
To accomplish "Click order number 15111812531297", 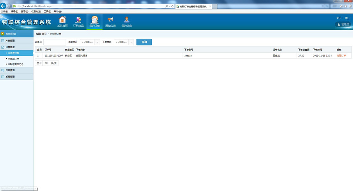I will (54, 55).
